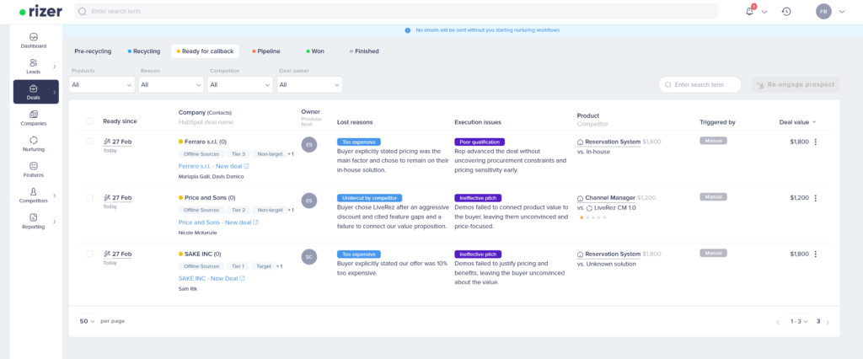Image resolution: width=863 pixels, height=359 pixels.
Task: Click the notification bell icon
Action: point(749,11)
